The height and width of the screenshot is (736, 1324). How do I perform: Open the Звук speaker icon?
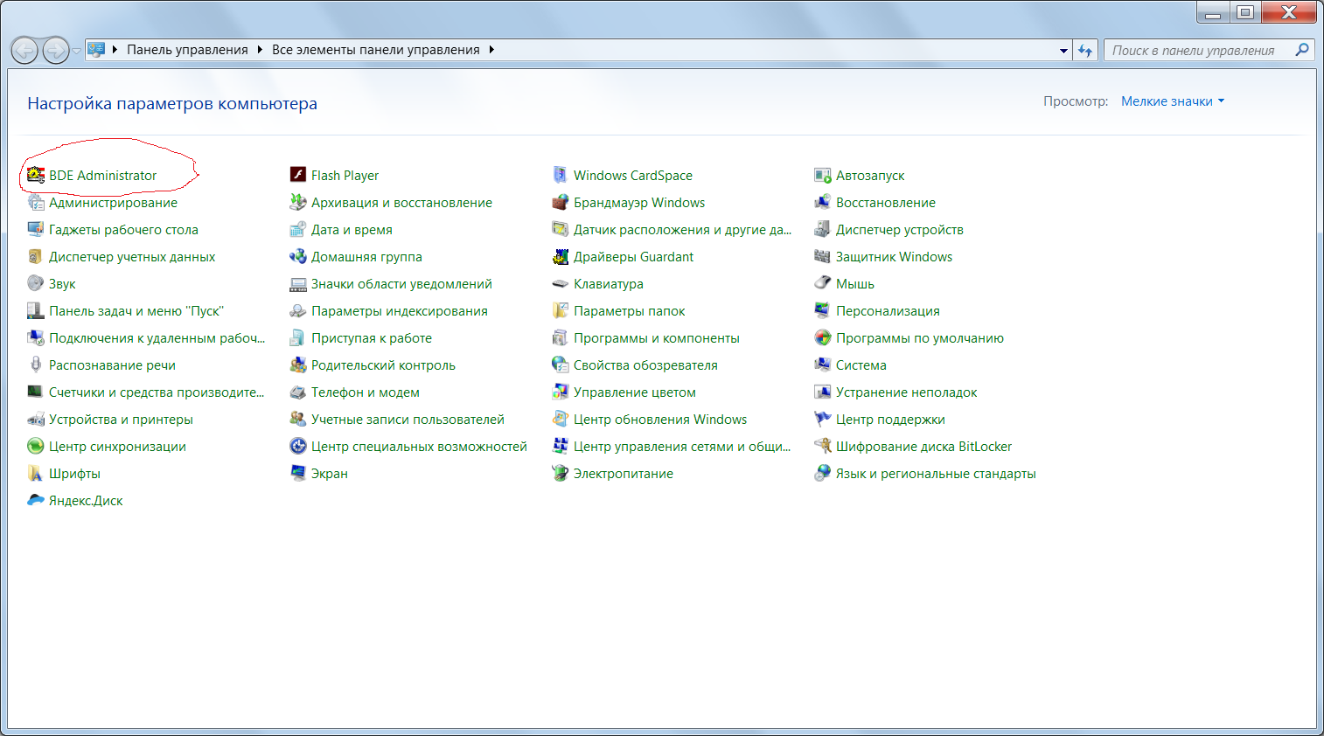pyautogui.click(x=36, y=284)
